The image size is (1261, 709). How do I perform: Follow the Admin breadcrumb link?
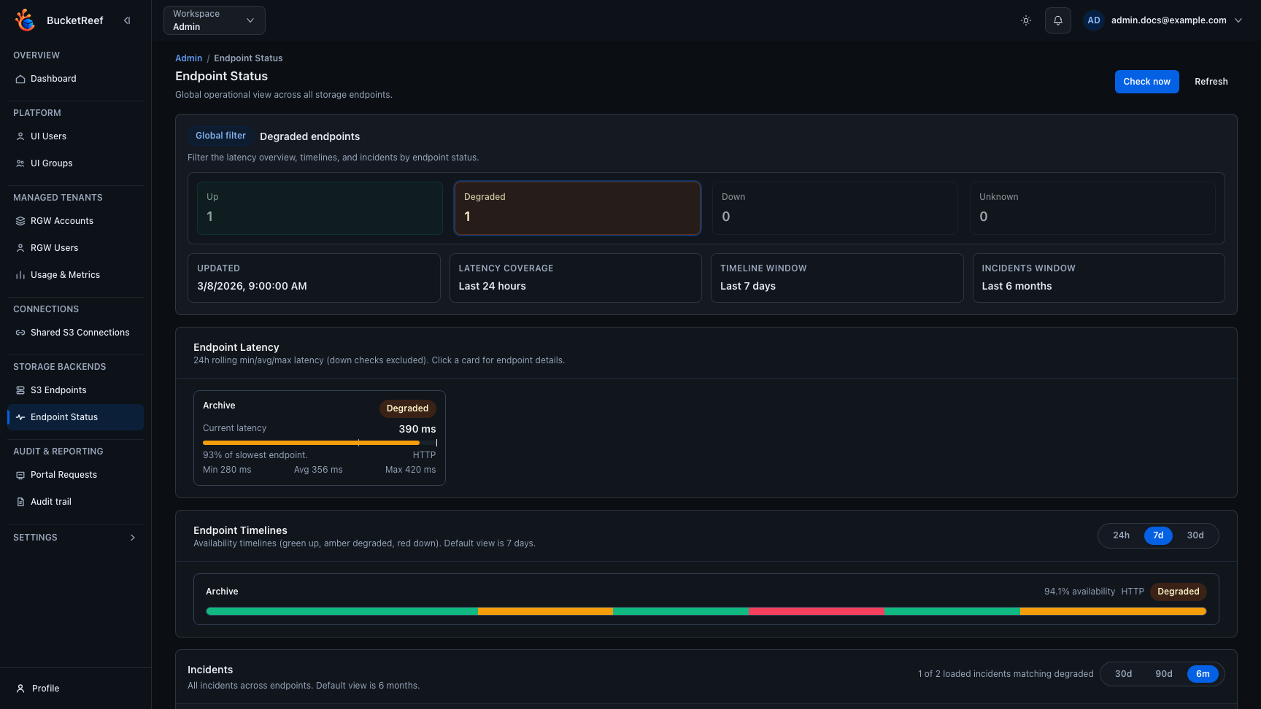(188, 58)
